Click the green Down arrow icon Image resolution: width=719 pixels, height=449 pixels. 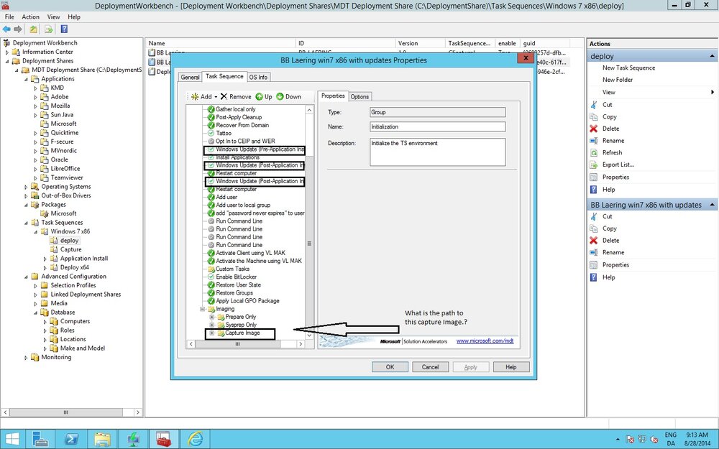click(x=280, y=97)
